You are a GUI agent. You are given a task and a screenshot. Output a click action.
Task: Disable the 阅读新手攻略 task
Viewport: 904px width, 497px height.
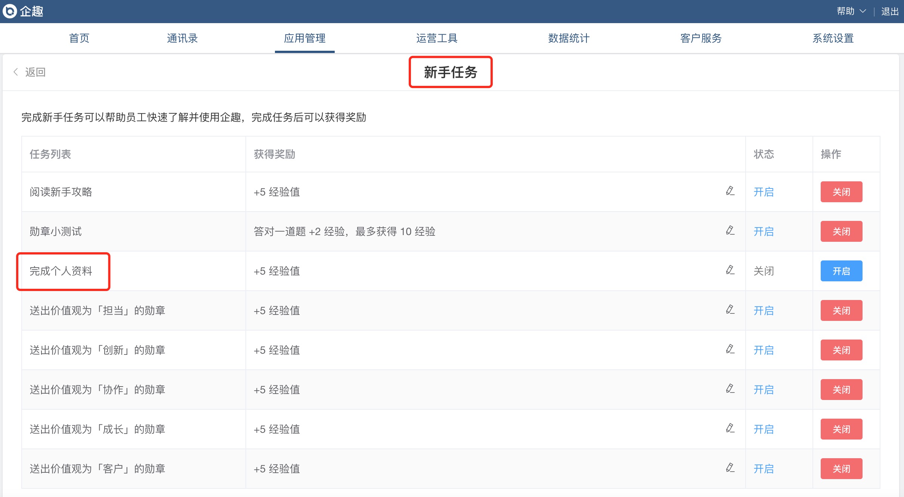pyautogui.click(x=841, y=192)
